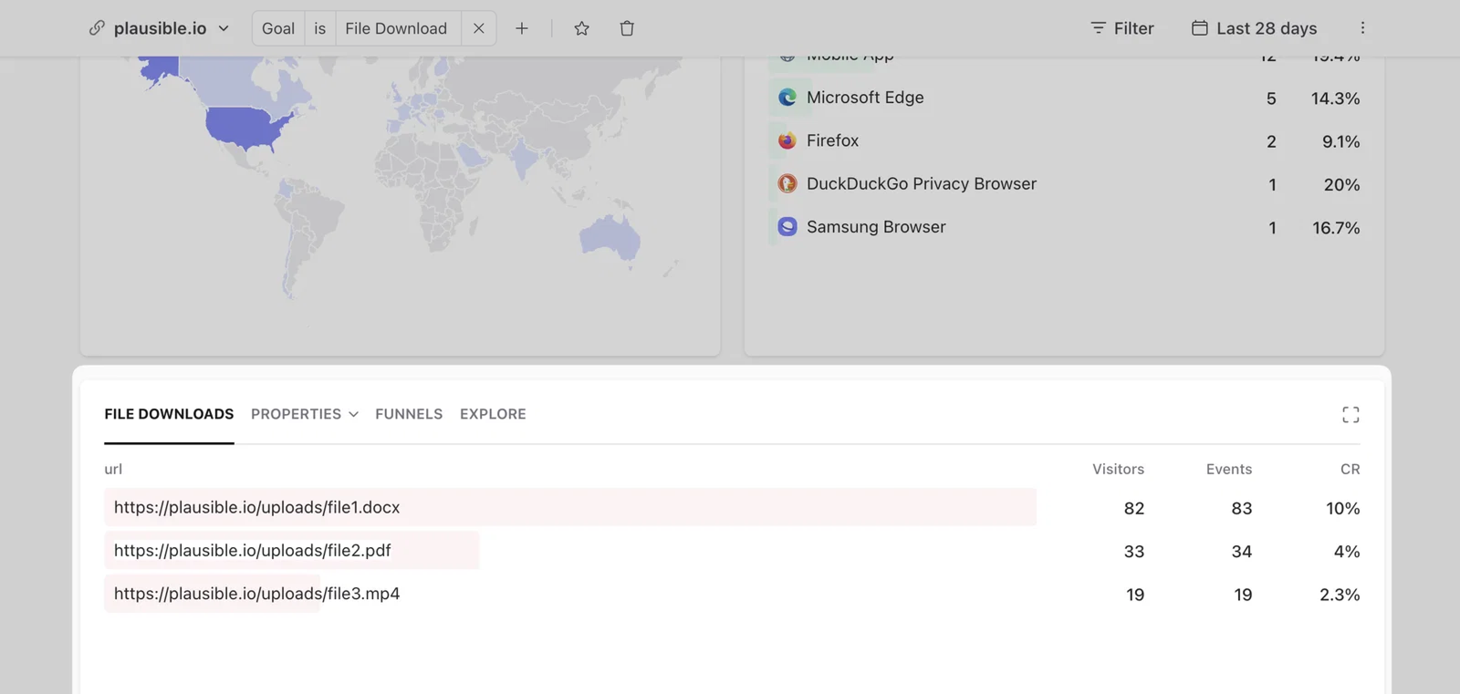Image resolution: width=1460 pixels, height=694 pixels.
Task: Click the link icon beside plausible.io
Action: pos(97,28)
